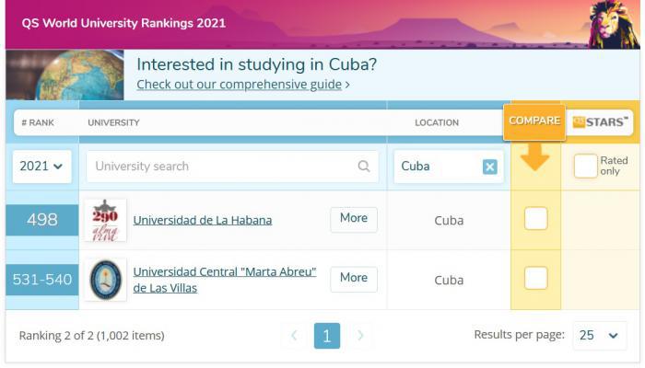This screenshot has height=368, width=645.
Task: Click the QS Stars column icon
Action: click(600, 121)
